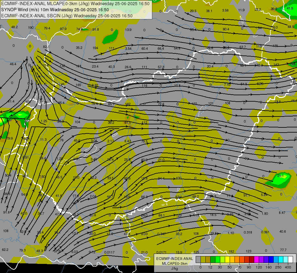The image size is (297, 273).
Task: Click the map value 0.347
Action: click(x=162, y=234)
